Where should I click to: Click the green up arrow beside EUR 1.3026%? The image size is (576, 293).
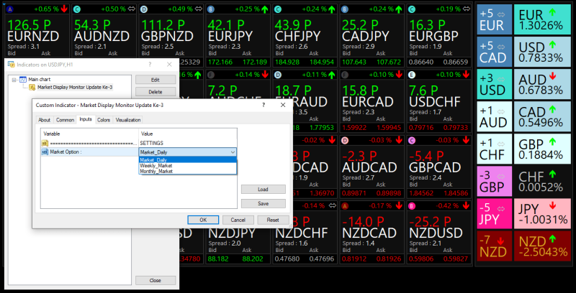(552, 12)
